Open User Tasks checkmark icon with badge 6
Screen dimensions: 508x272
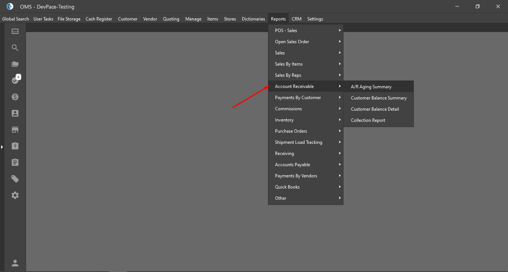[15, 80]
